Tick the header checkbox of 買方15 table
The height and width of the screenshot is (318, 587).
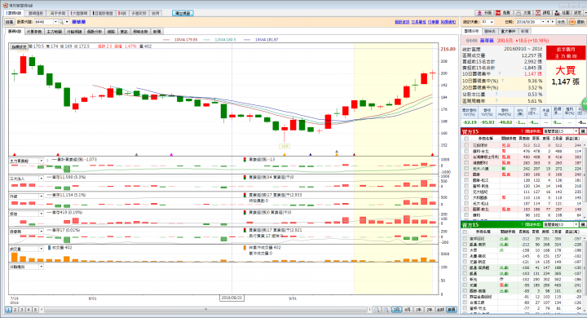click(x=466, y=139)
